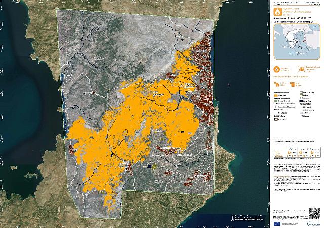Click the European Union flag logo

click(277, 223)
